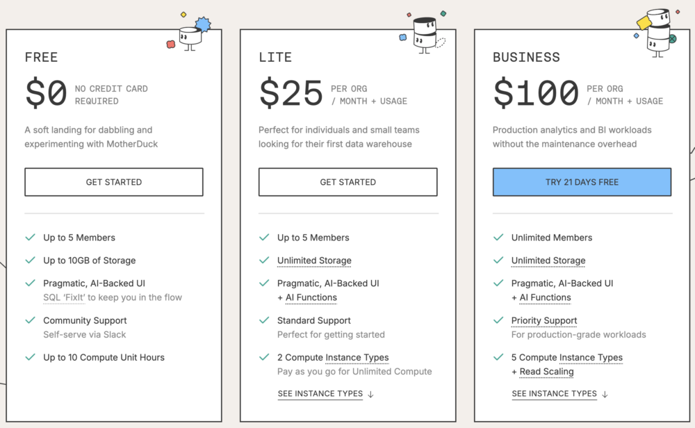This screenshot has height=428, width=695.
Task: Click the Lite plan duck mascot illustration
Action: [x=424, y=35]
